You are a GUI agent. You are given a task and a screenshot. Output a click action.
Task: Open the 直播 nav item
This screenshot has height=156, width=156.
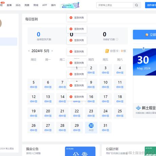[x=9, y=5]
